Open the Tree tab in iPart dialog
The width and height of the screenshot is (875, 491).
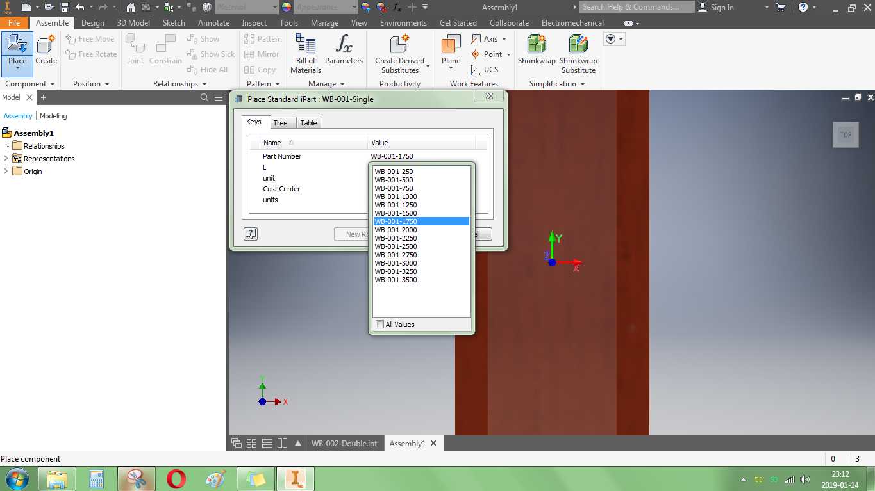pos(280,123)
